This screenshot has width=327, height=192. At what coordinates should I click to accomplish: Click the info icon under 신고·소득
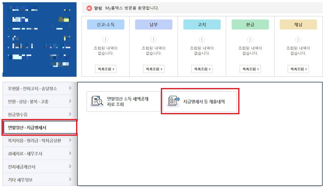click(105, 39)
